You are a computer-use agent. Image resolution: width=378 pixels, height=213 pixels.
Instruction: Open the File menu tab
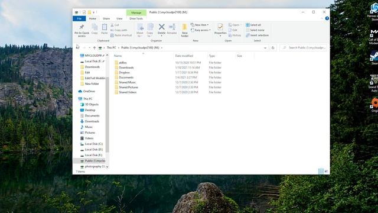79,18
